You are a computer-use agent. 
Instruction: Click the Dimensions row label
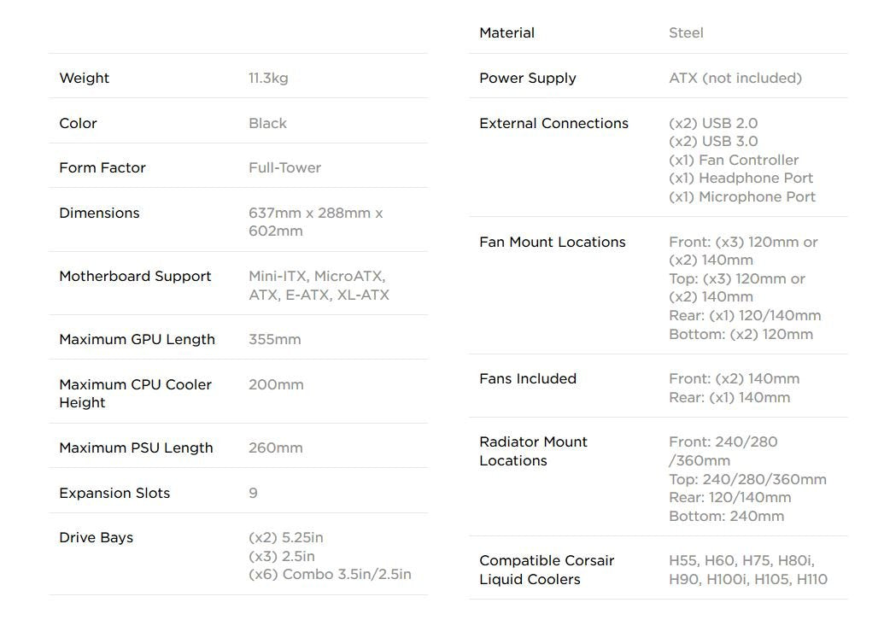pos(99,213)
